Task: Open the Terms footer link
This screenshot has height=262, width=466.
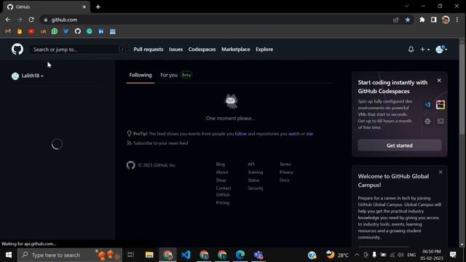Action: [285, 164]
